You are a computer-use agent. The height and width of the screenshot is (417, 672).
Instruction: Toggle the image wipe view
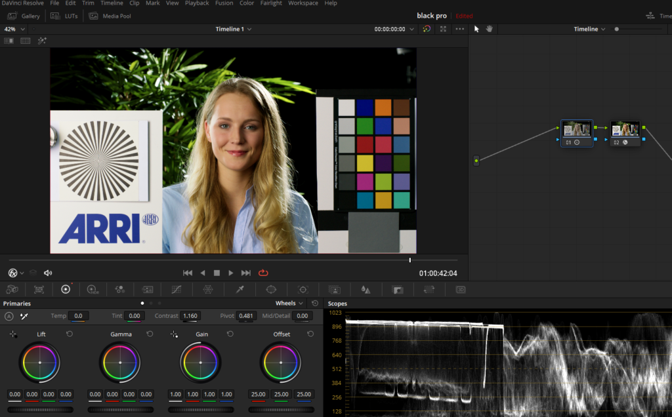9,41
